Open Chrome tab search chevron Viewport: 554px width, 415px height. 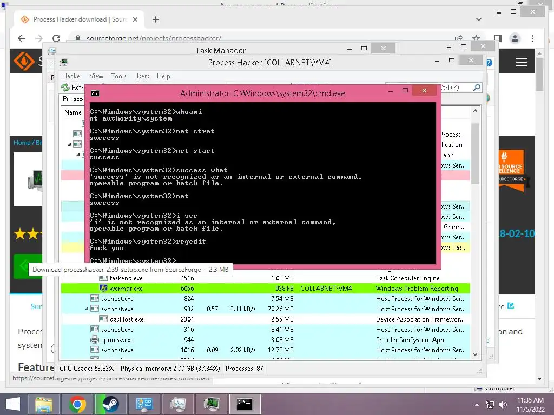[x=479, y=19]
